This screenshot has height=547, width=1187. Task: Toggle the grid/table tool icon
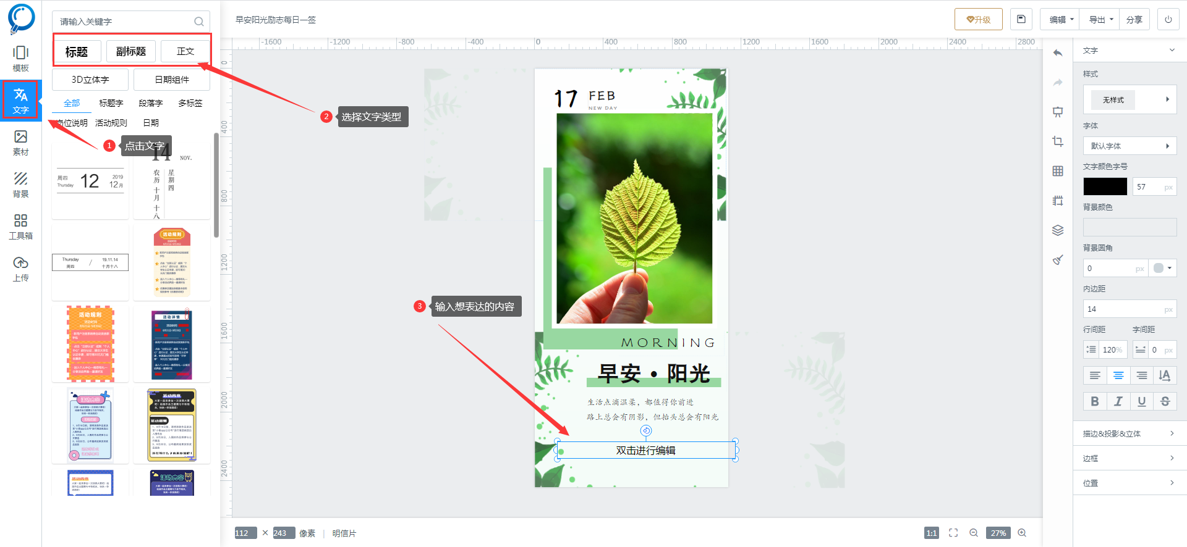[x=1058, y=171]
